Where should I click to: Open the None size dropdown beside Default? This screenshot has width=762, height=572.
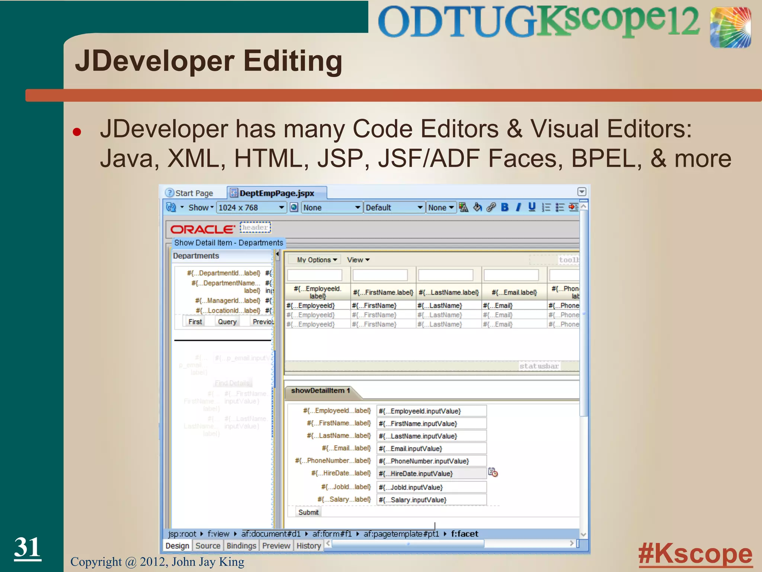(441, 207)
